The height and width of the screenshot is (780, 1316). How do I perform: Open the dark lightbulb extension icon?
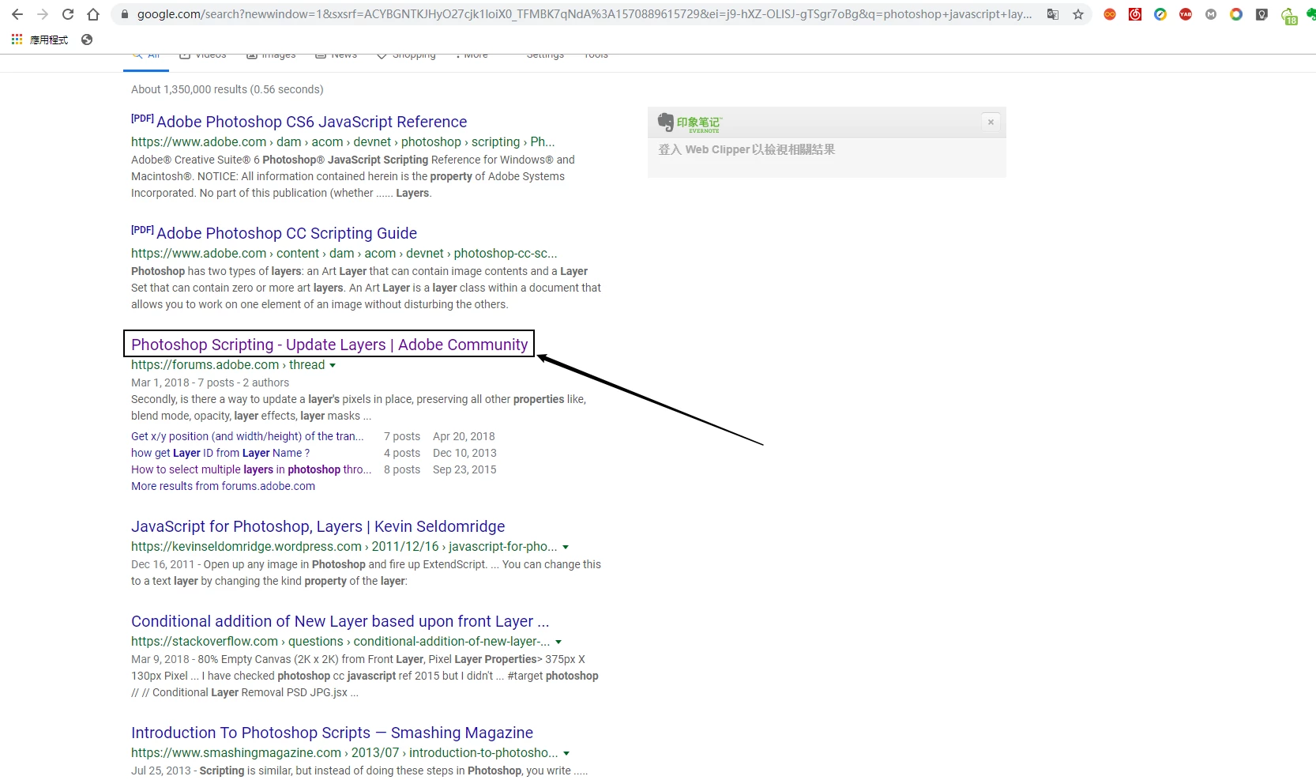click(x=1261, y=14)
